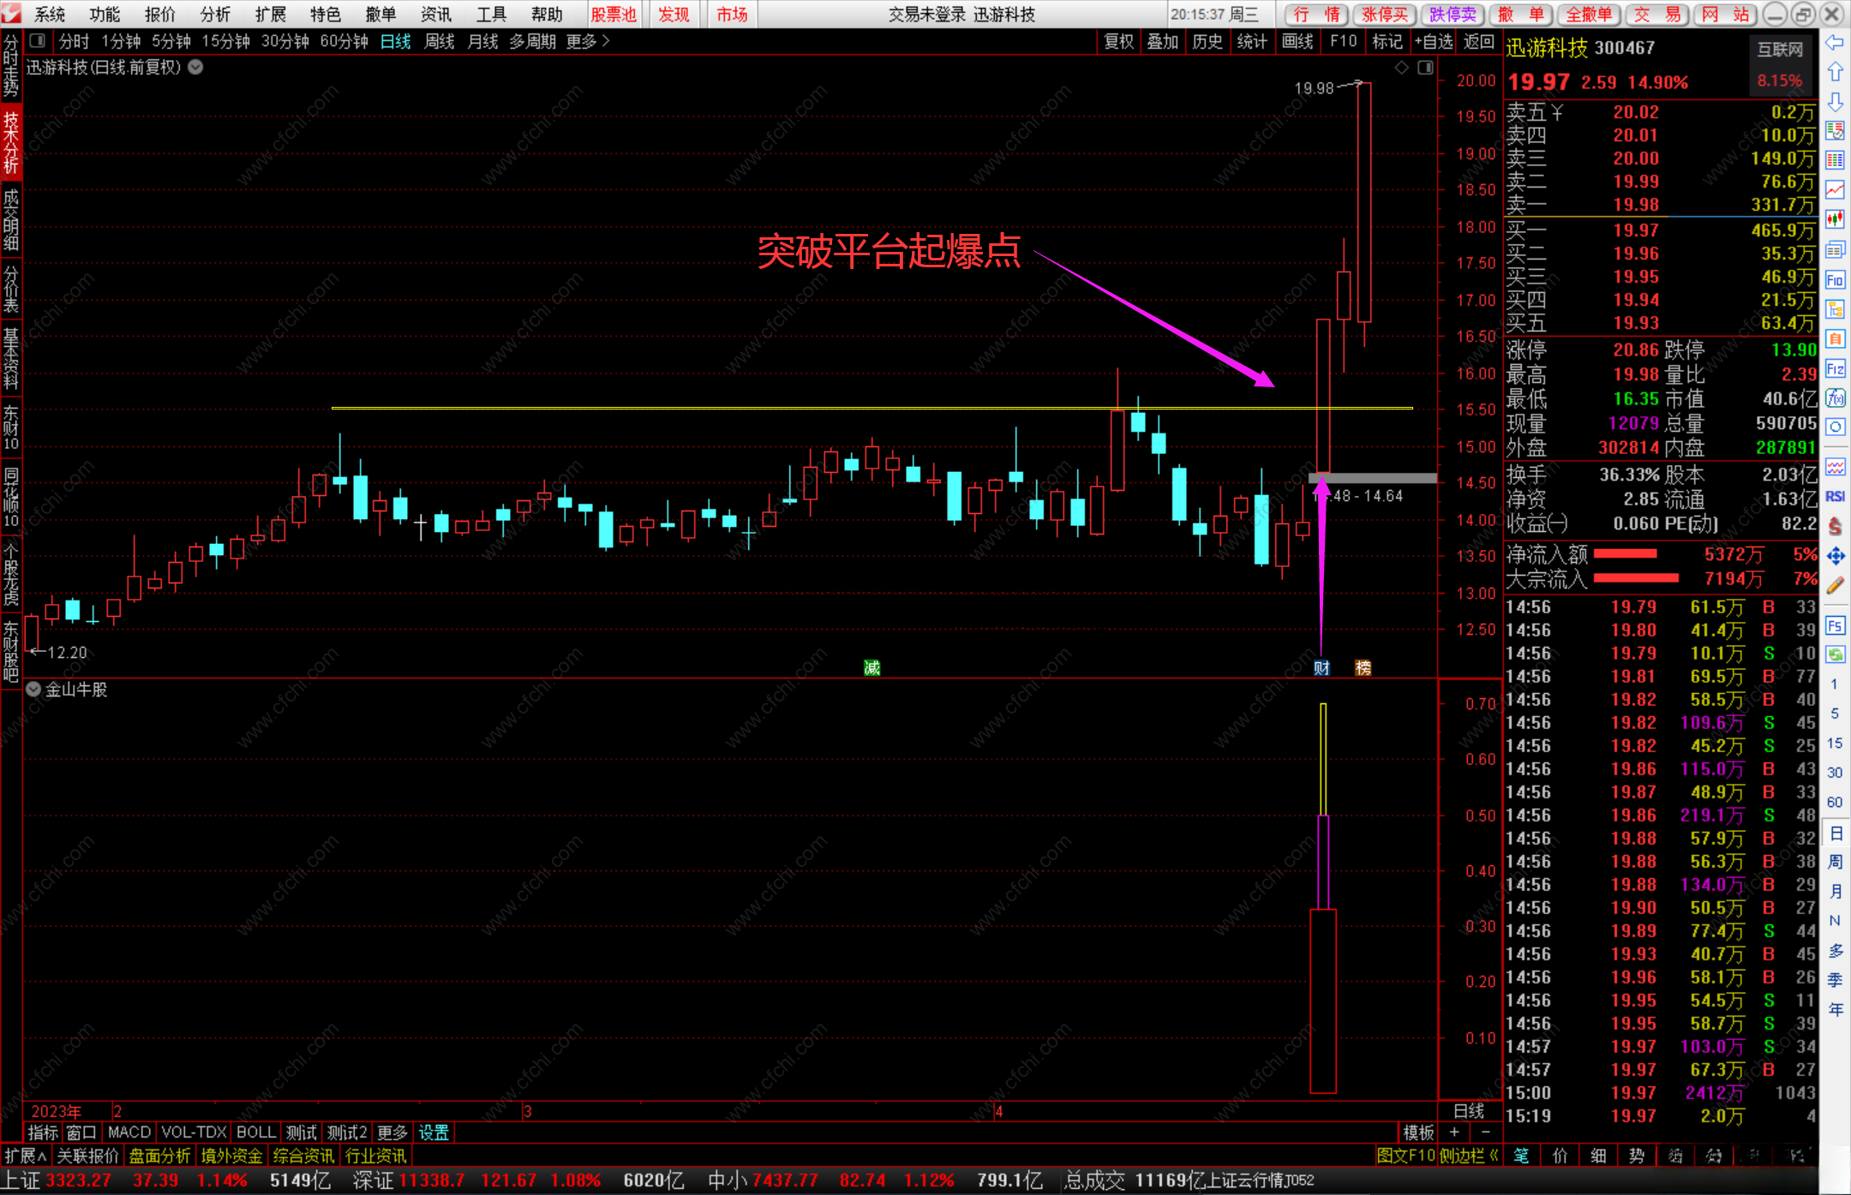Image resolution: width=1851 pixels, height=1195 pixels.
Task: Open the 迅游科技 chart title dropdown arrow
Action: click(x=196, y=67)
